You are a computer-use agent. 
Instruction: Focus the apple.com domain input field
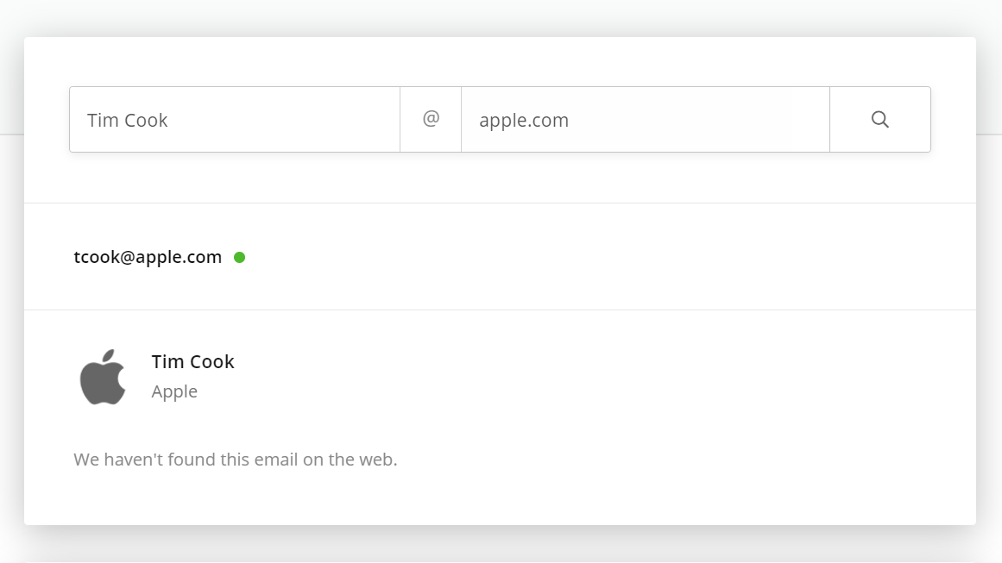click(x=646, y=119)
